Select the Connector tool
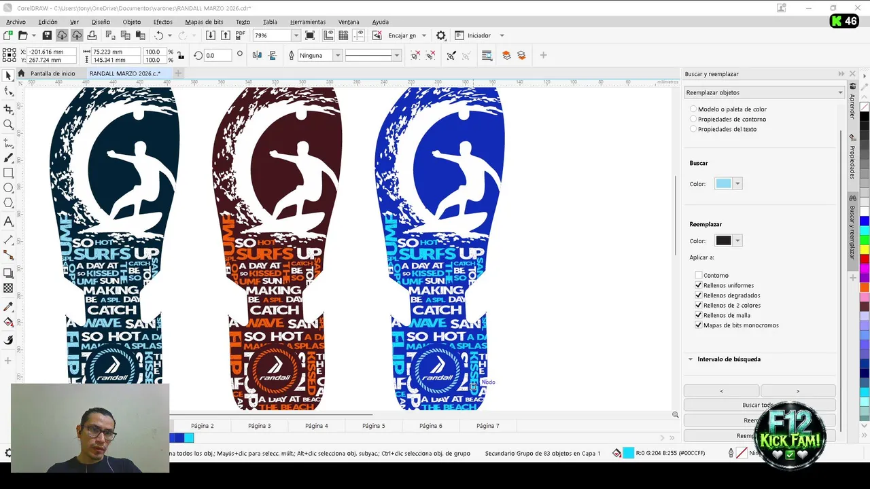The height and width of the screenshot is (489, 870). pos(8,255)
